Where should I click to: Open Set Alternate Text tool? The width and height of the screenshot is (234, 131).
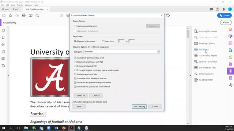[x=205, y=68]
